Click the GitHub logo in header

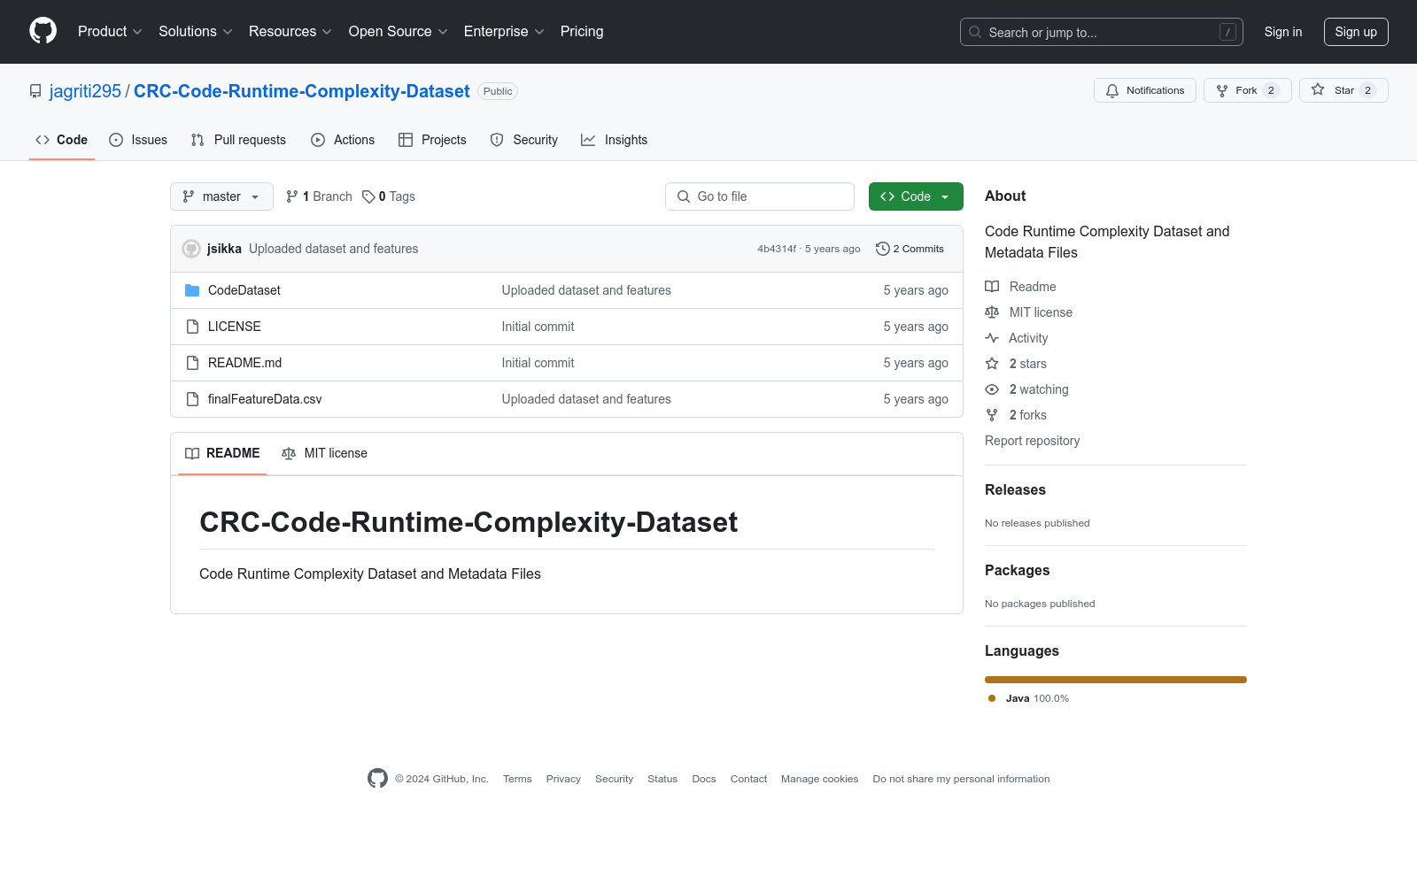pyautogui.click(x=43, y=31)
